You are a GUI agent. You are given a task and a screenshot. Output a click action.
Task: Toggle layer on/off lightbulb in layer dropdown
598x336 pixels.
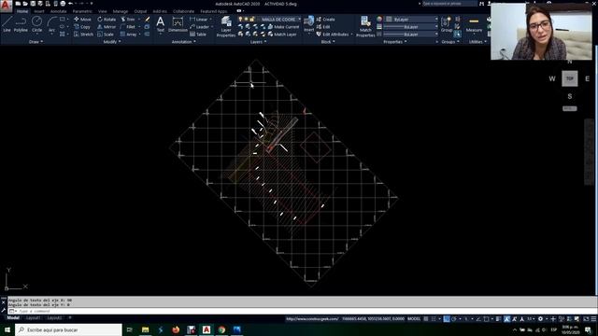click(240, 19)
